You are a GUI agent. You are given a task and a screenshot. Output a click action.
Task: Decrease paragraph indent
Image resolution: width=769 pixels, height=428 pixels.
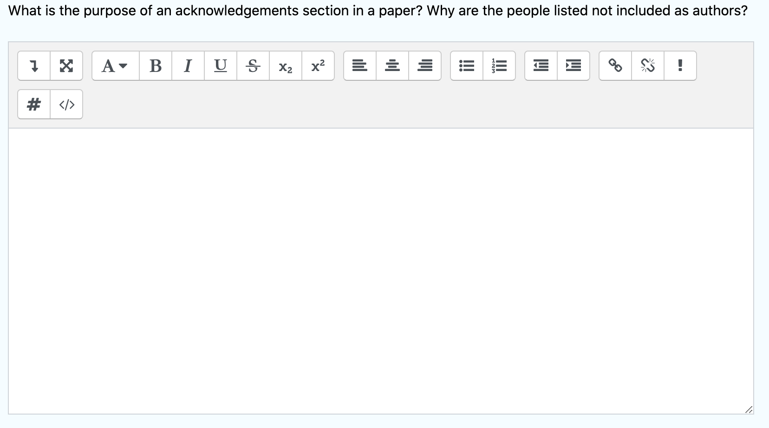pos(541,66)
